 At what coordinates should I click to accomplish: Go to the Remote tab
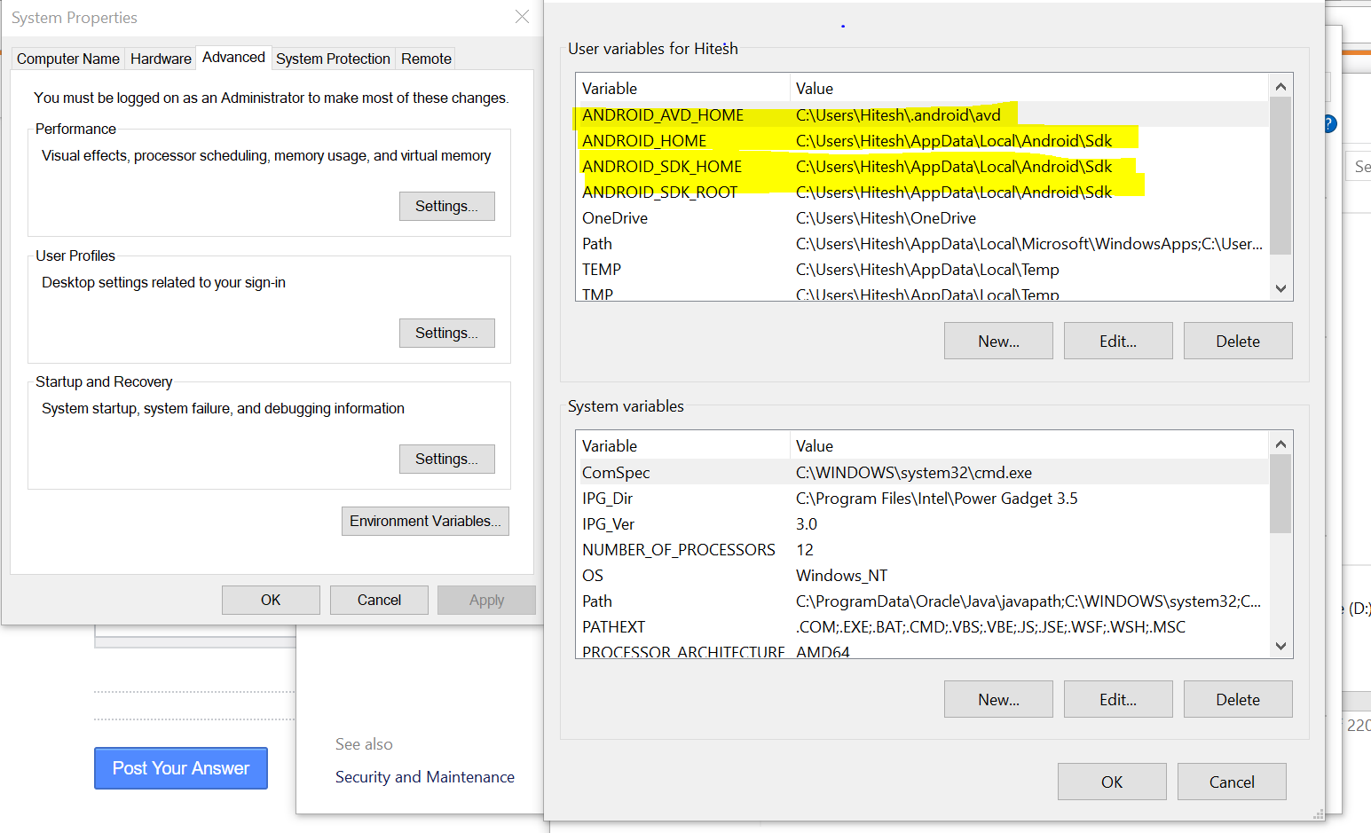pyautogui.click(x=426, y=59)
